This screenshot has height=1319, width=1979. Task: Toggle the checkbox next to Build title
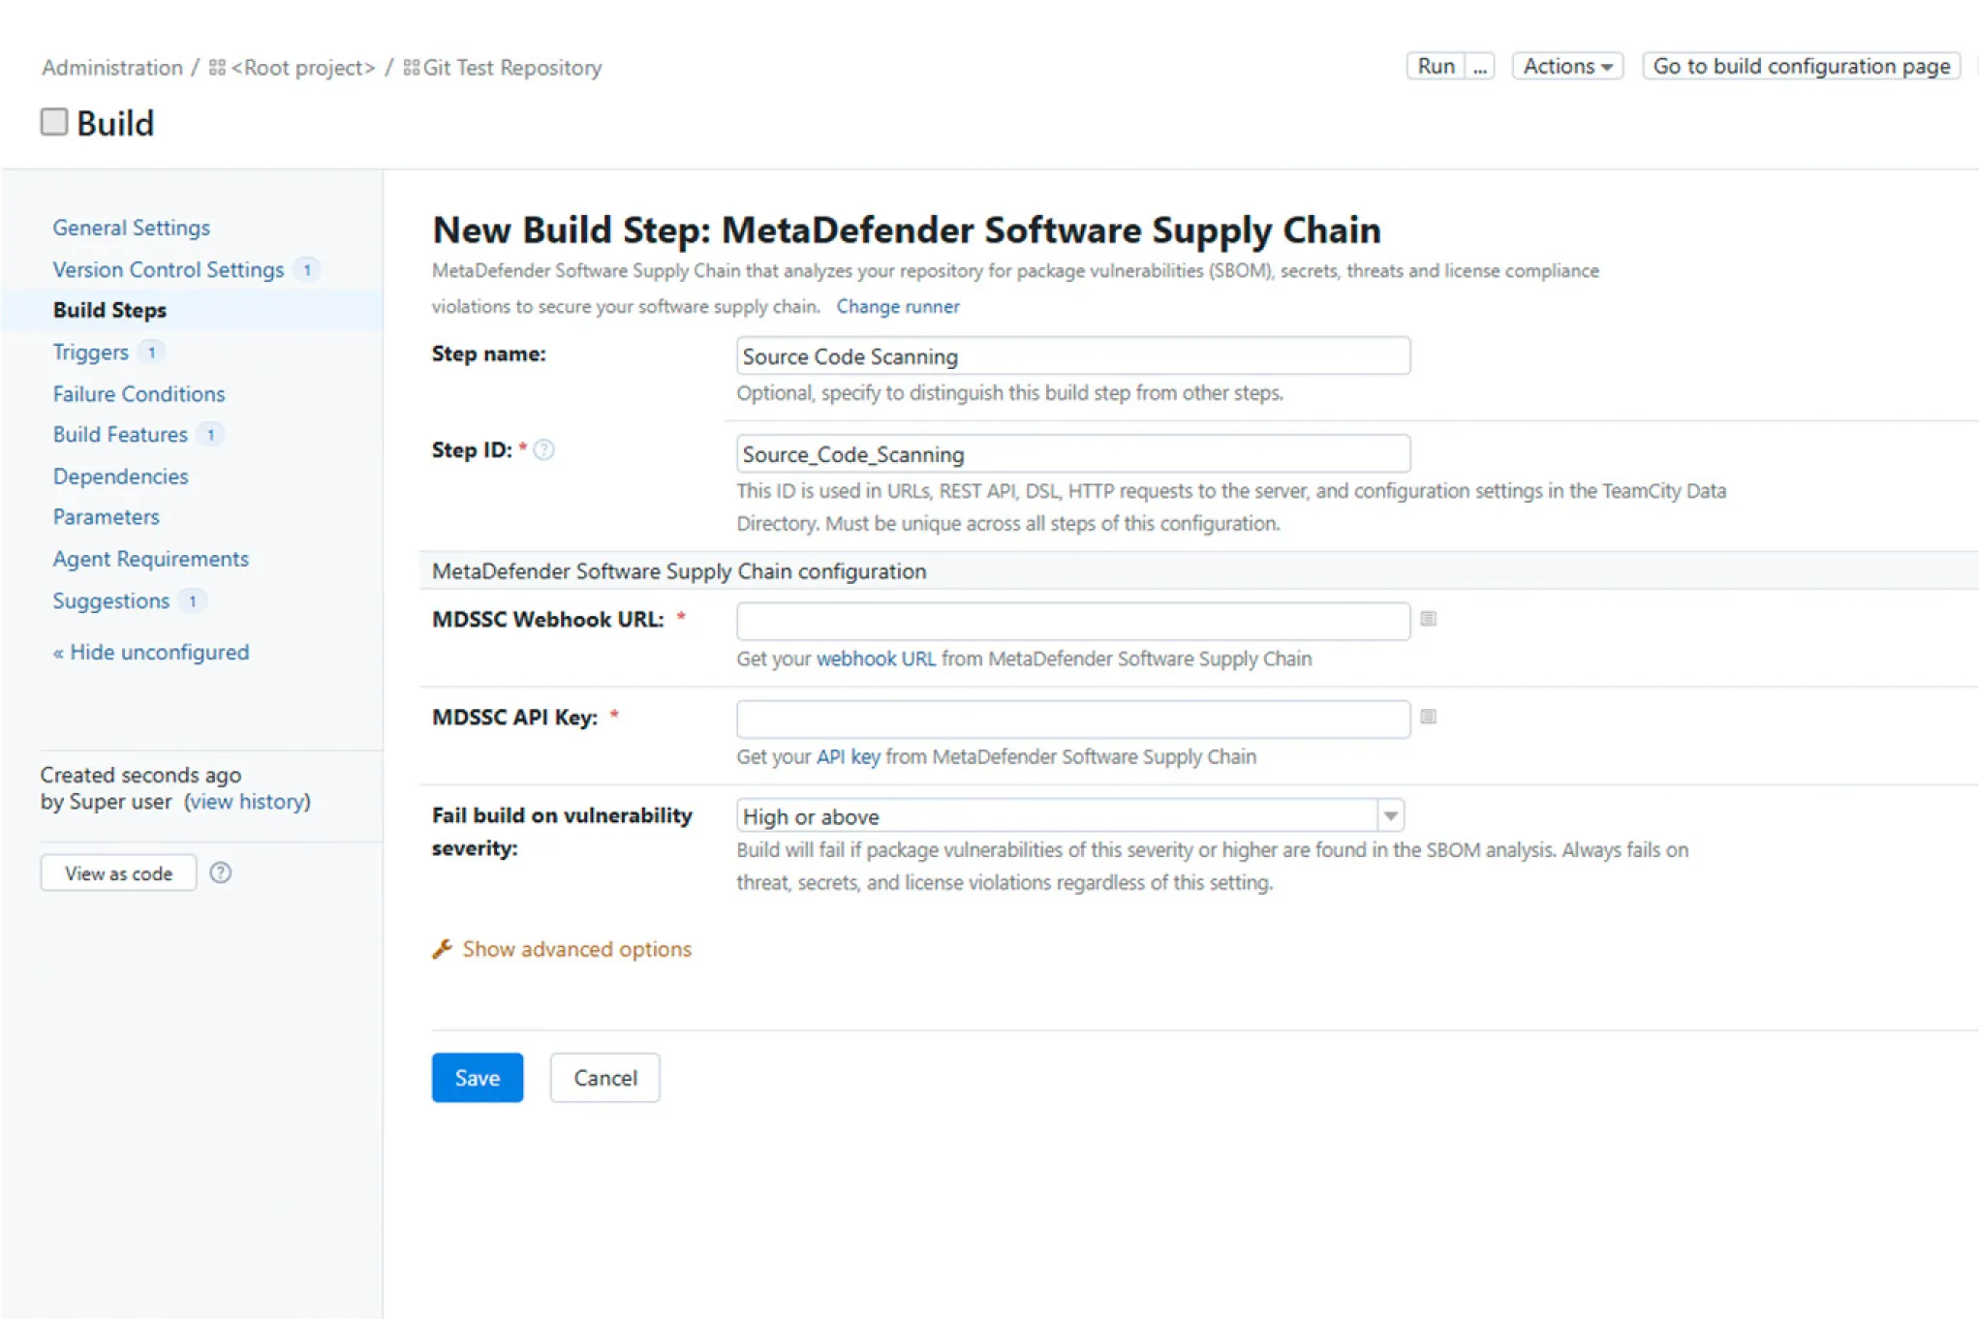coord(54,122)
